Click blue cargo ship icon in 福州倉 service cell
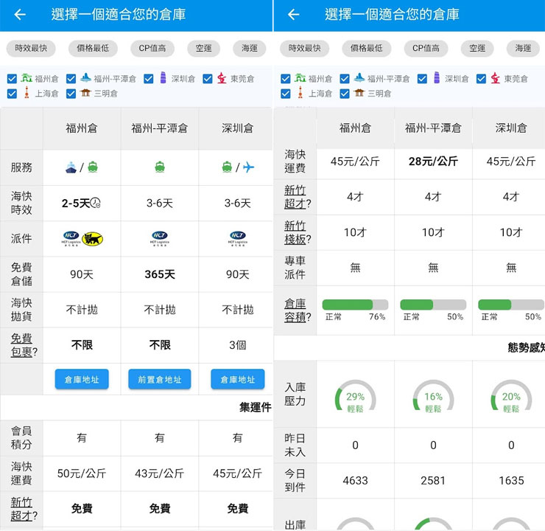The height and width of the screenshot is (531, 545). coord(71,167)
